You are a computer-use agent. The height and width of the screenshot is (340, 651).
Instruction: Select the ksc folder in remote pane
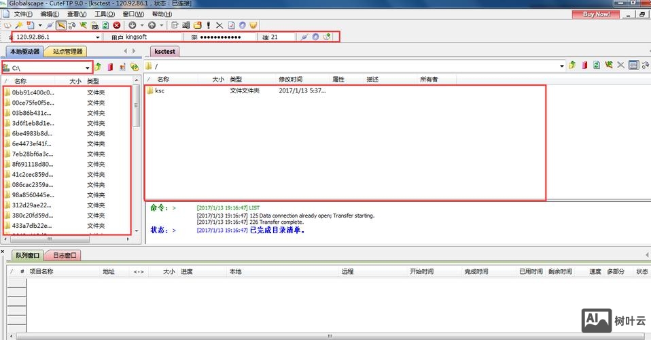(160, 90)
